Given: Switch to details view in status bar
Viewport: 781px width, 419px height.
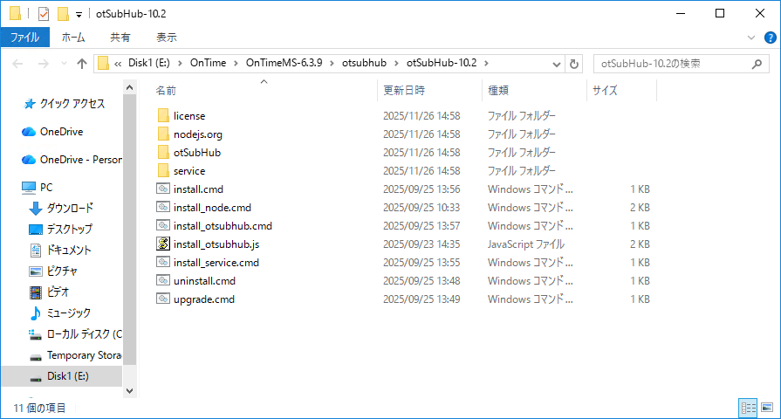Looking at the screenshot, I should coord(748,407).
